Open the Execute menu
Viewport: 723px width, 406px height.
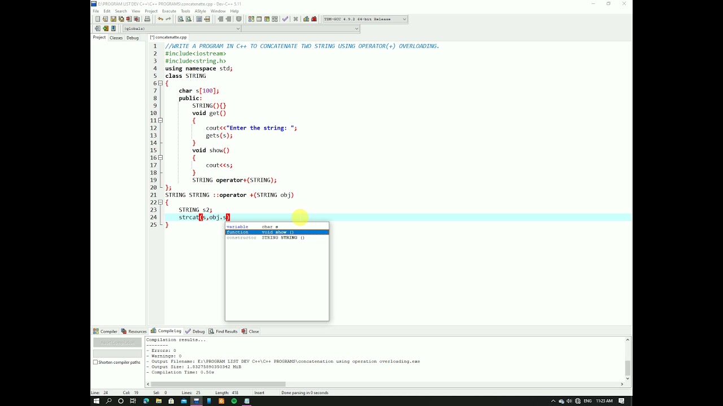point(169,11)
